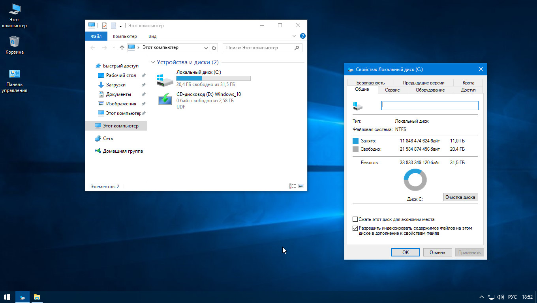This screenshot has width=537, height=303.
Task: Click the Recycle Bin (Корзина) desktop icon
Action: [x=14, y=41]
